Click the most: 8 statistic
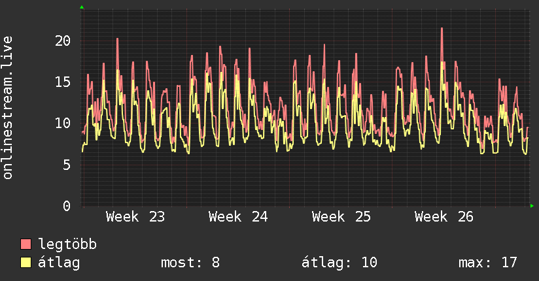Viewport: 539px width, 281px height. tap(190, 263)
